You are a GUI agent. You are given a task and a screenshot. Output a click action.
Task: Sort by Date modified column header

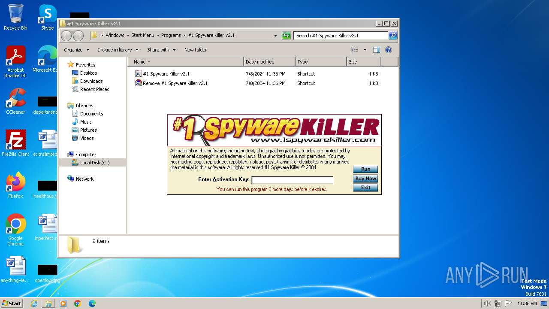click(269, 62)
